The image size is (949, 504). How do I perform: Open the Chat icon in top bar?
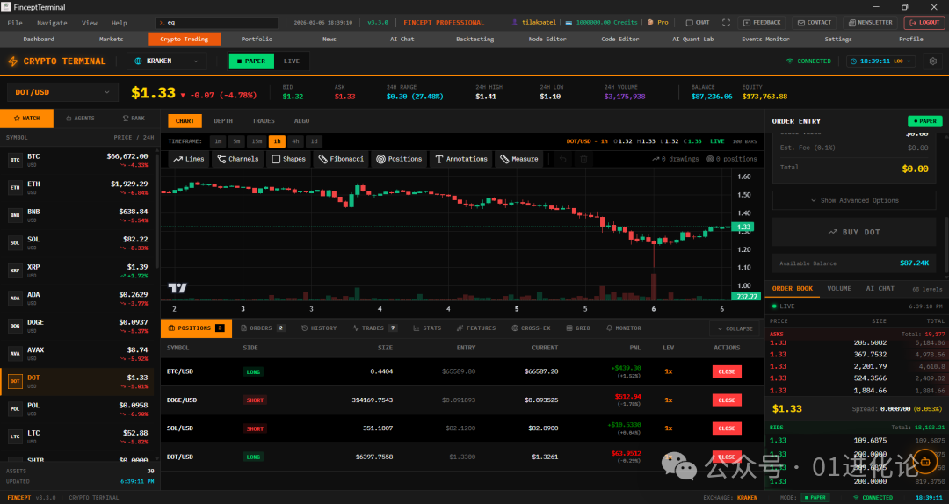click(697, 22)
